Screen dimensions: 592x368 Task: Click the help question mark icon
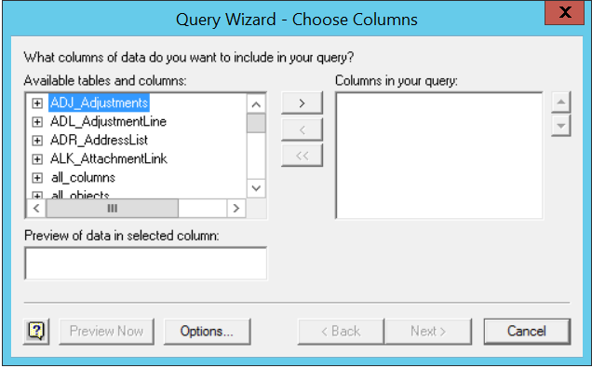pyautogui.click(x=36, y=332)
